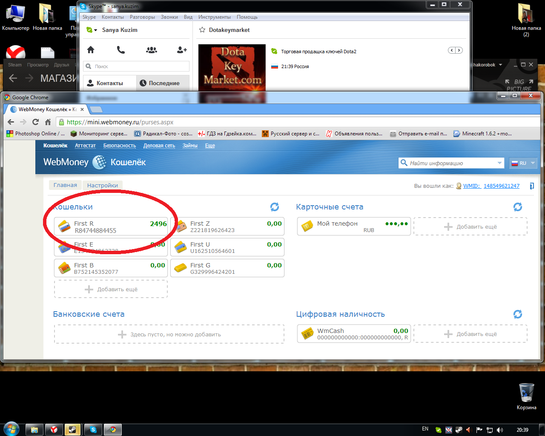Open the First R purse R84744884455
The width and height of the screenshot is (545, 436).
(111, 227)
